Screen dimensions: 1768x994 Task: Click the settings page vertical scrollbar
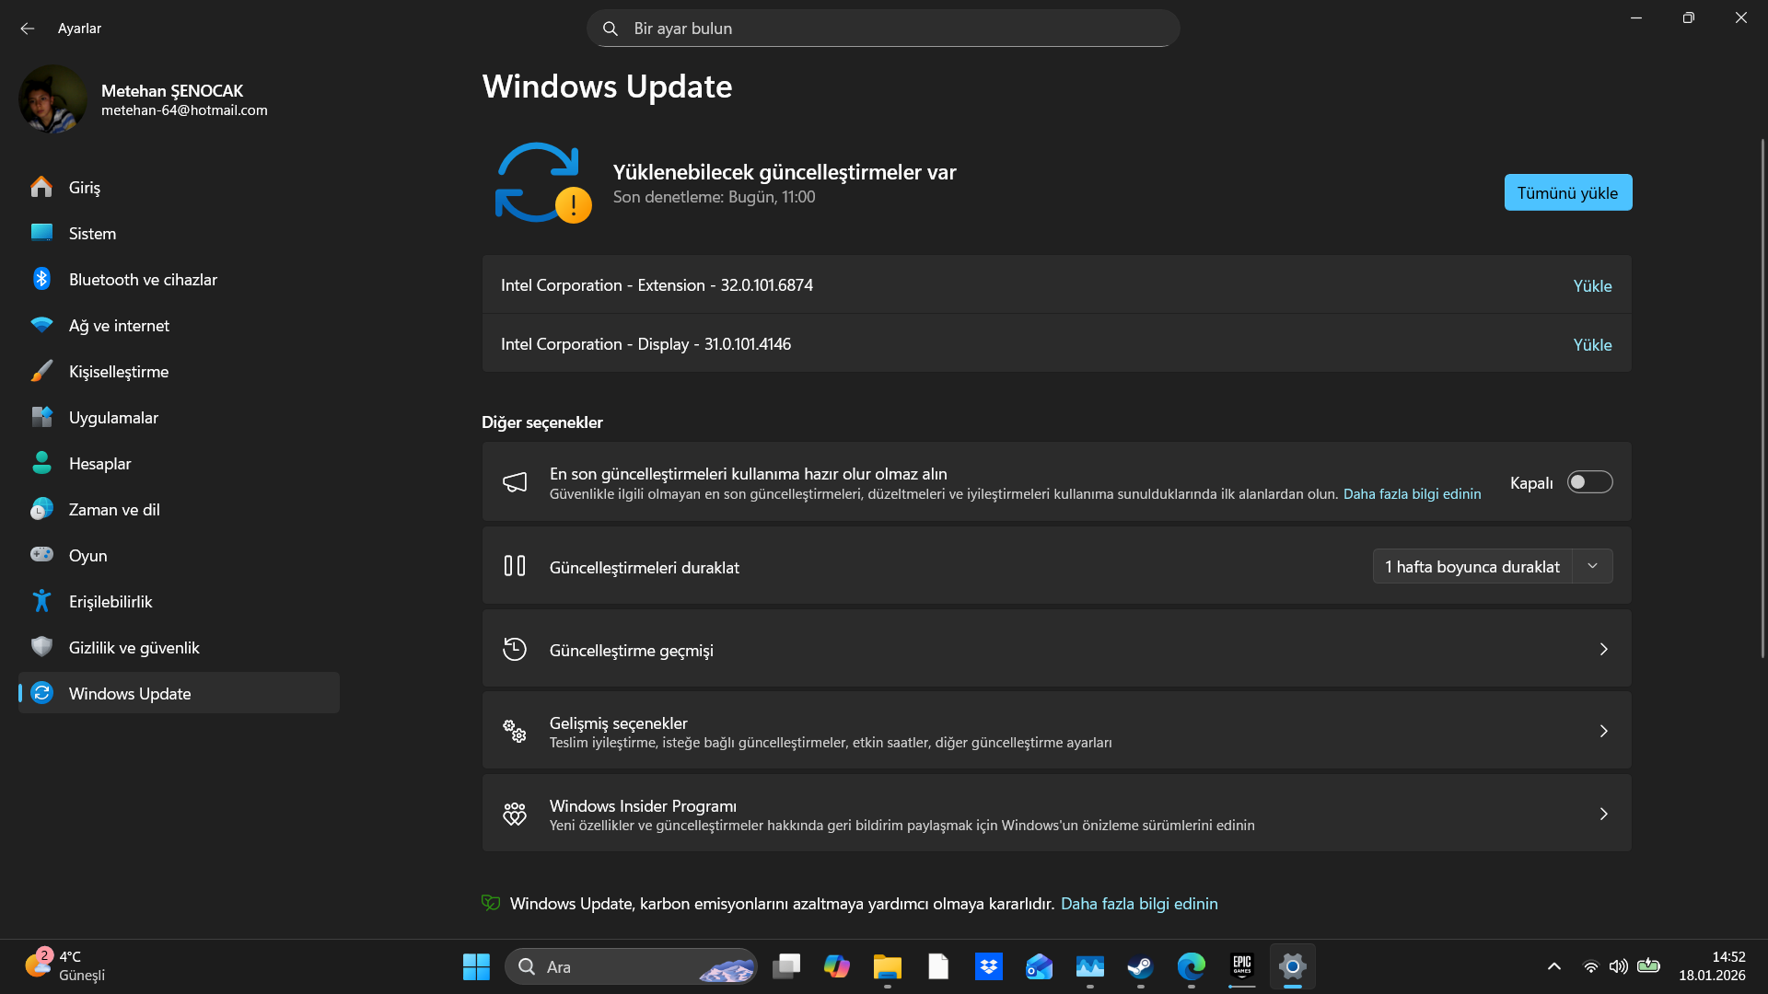point(1762,398)
